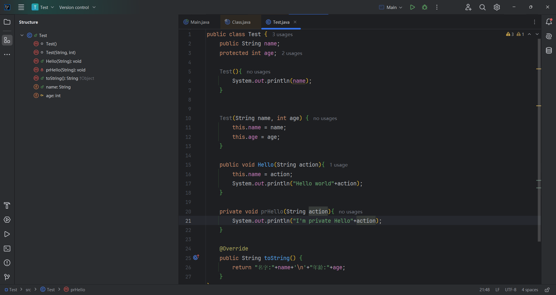Select toString(): String in Structure tree

click(62, 78)
